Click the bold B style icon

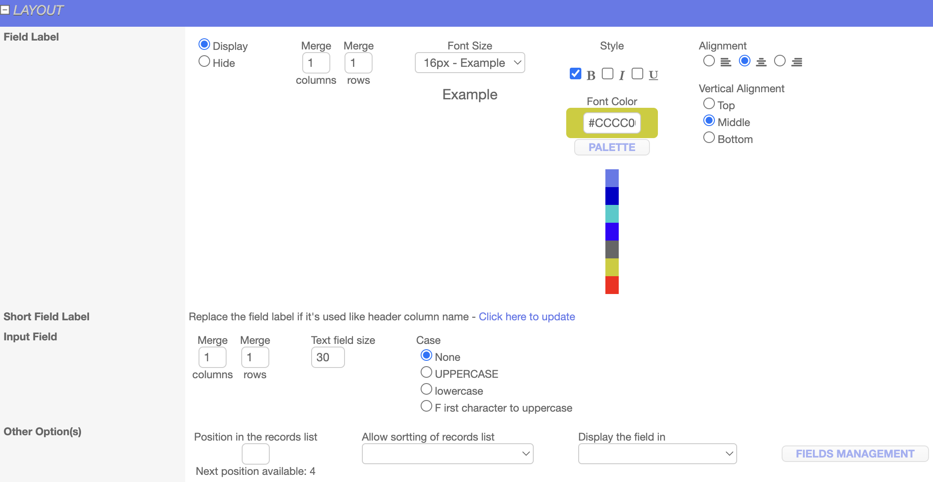(x=591, y=75)
